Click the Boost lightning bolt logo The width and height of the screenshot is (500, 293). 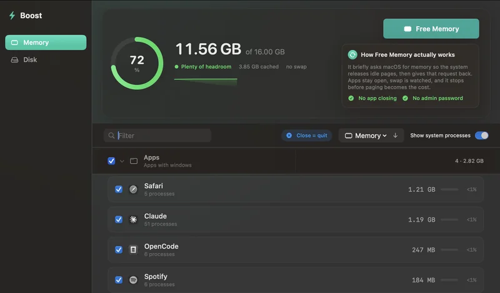point(12,15)
